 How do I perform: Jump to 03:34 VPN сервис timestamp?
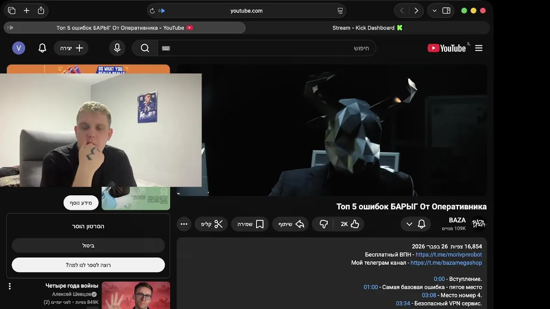point(403,303)
